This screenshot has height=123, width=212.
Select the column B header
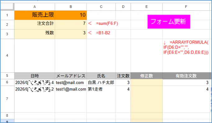click(x=71, y=7)
